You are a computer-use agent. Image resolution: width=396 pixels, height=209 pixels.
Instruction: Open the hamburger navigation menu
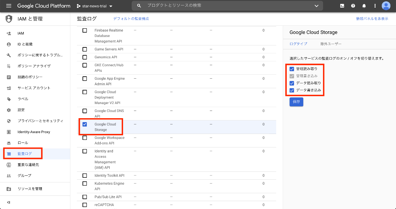tap(9, 6)
